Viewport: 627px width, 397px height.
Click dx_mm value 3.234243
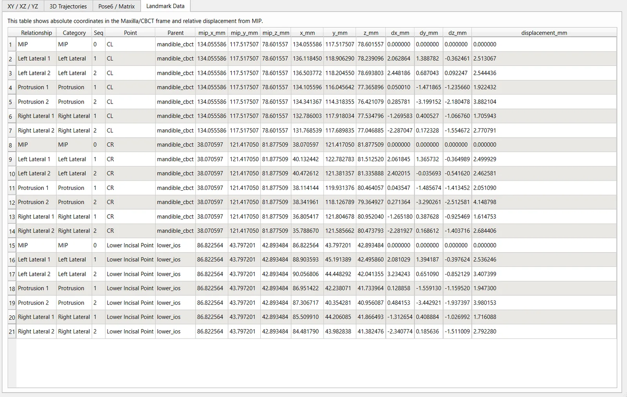(x=400, y=274)
